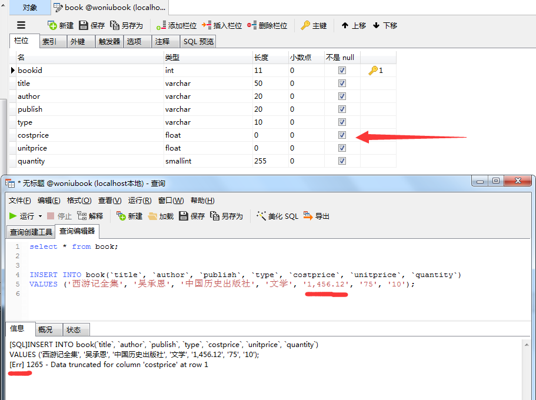
Task: Click the float type cell of unitprice
Action: (x=208, y=148)
